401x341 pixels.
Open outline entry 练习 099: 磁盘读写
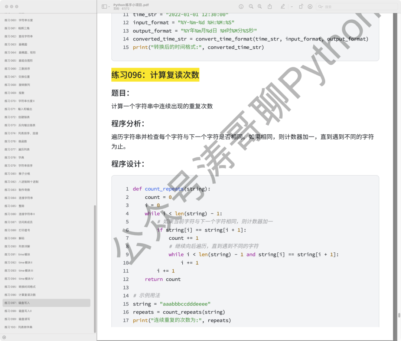[17, 319]
